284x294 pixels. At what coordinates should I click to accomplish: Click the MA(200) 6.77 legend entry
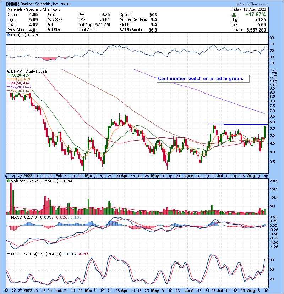coord(19,87)
